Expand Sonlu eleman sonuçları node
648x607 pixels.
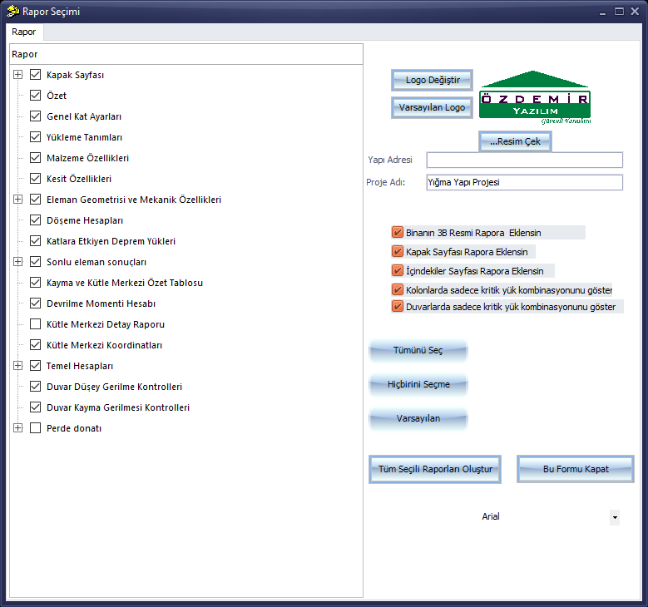tap(17, 262)
